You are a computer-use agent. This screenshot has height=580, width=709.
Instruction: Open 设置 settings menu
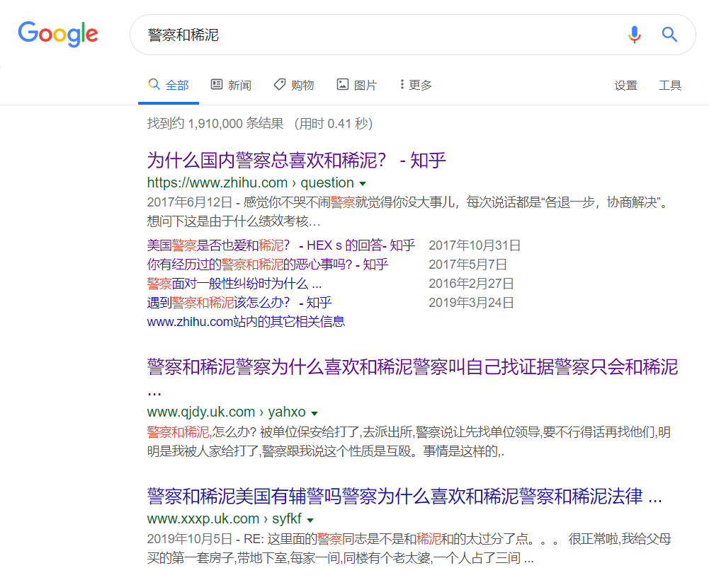pos(625,86)
